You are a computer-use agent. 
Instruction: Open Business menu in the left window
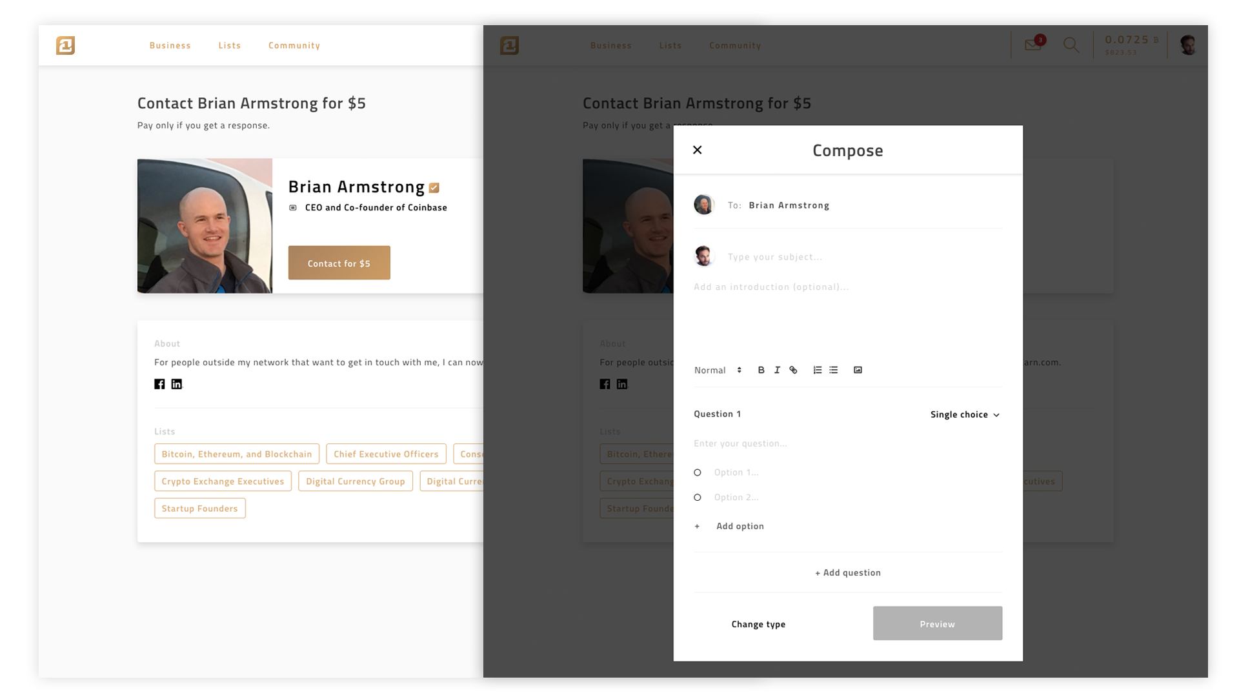(170, 45)
